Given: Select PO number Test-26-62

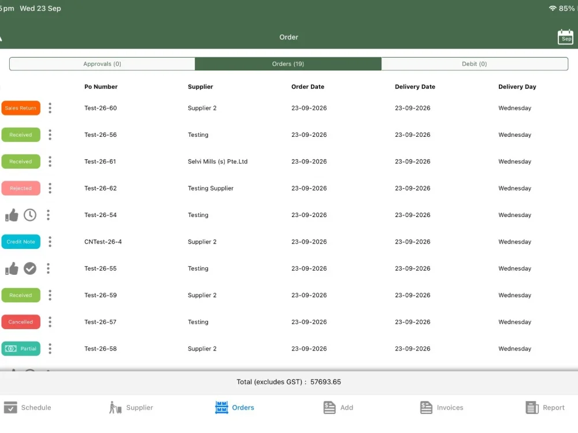Looking at the screenshot, I should (x=100, y=188).
